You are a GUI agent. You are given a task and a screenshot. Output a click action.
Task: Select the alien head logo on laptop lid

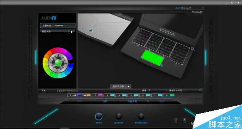91,30
